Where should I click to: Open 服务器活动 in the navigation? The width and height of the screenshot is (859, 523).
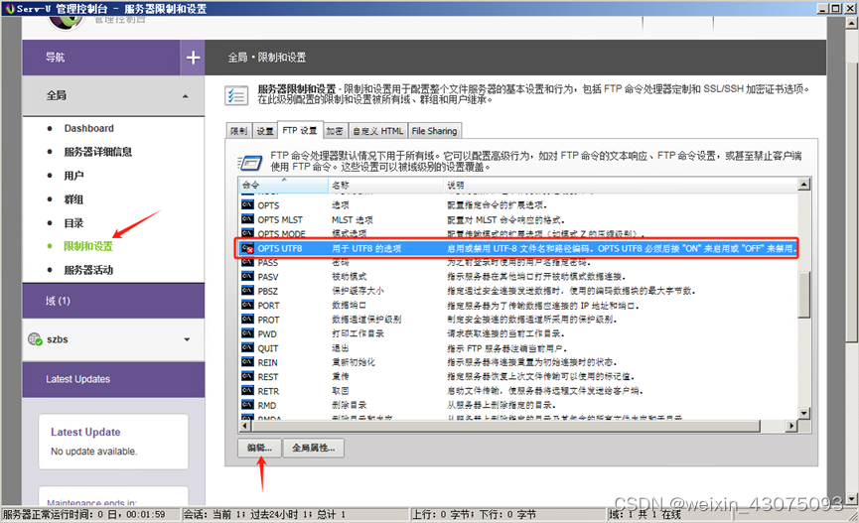[x=88, y=270]
